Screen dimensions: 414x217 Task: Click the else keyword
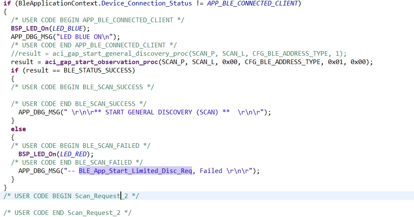tap(18, 129)
